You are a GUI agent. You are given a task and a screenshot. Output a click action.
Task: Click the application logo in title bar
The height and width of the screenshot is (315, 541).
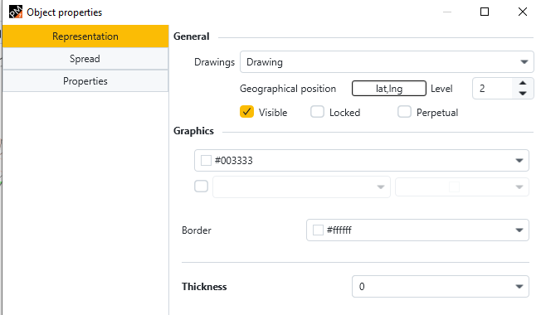[16, 12]
